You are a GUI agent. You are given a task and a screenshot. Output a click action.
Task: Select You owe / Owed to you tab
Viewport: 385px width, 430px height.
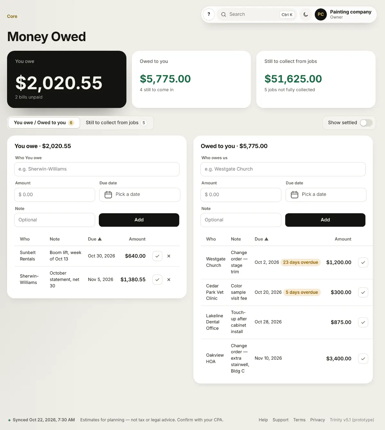[44, 123]
